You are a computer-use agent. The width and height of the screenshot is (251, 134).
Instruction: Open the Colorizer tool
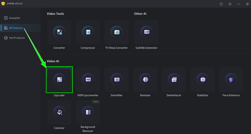point(59,112)
